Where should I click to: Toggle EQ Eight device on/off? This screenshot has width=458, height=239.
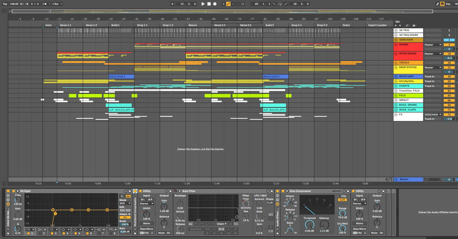(14, 191)
